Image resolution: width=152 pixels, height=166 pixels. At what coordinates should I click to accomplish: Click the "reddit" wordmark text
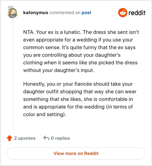[x=137, y=13]
